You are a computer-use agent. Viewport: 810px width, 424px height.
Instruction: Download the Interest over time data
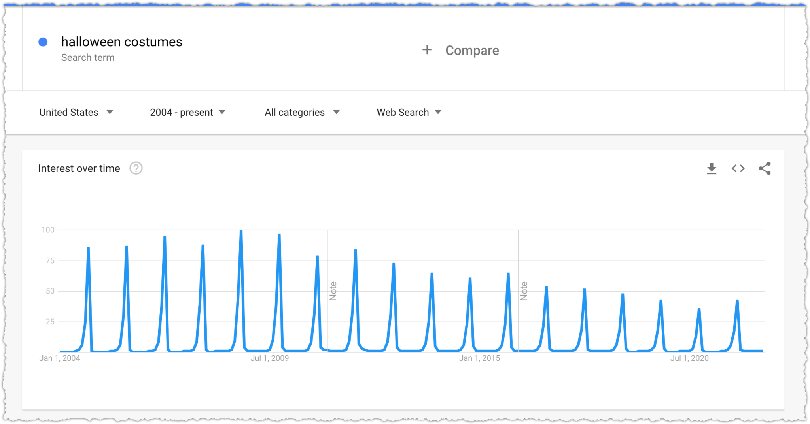coord(712,169)
